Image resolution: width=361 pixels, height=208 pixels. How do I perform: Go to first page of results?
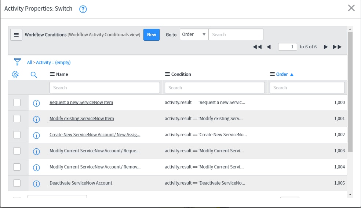(257, 47)
